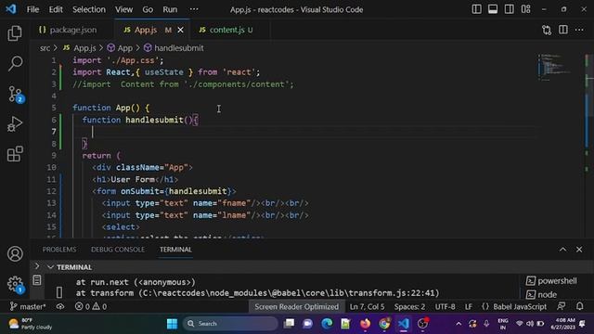Toggle the primary side bar layout icon
Screen dimensions: 594x334
pos(476,9)
